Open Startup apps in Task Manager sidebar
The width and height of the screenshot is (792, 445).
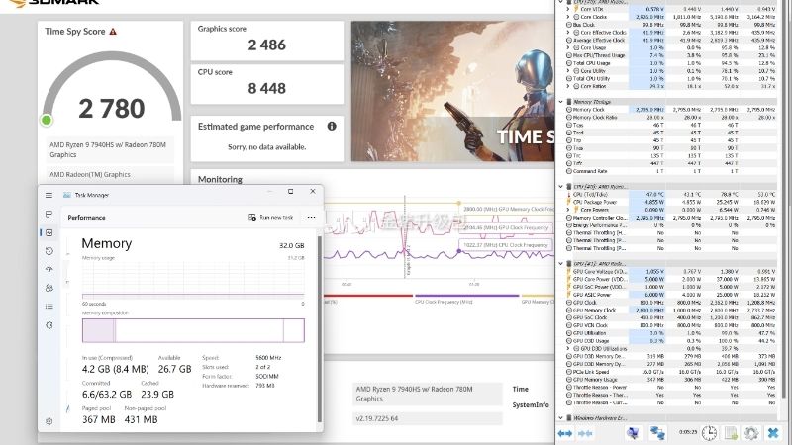point(49,269)
